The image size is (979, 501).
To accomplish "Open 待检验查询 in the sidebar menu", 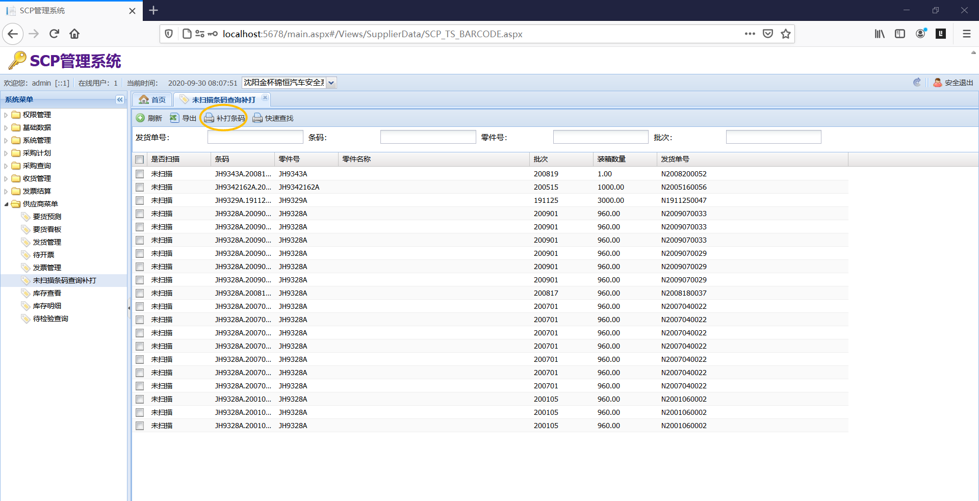I will click(x=50, y=319).
